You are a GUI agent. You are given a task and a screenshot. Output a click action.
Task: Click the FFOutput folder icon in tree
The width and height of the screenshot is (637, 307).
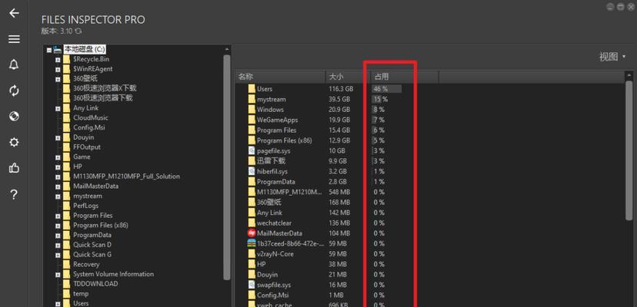click(67, 147)
